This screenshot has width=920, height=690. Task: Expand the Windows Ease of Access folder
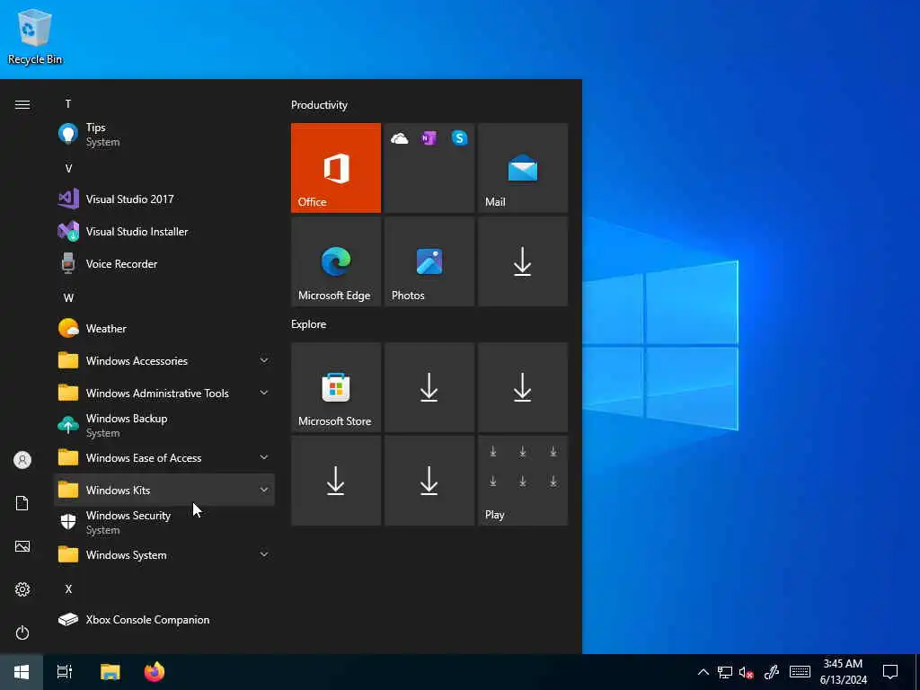[x=164, y=457]
